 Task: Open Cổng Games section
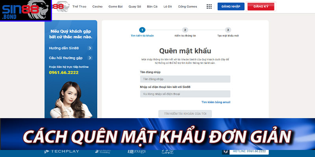coord(187,7)
